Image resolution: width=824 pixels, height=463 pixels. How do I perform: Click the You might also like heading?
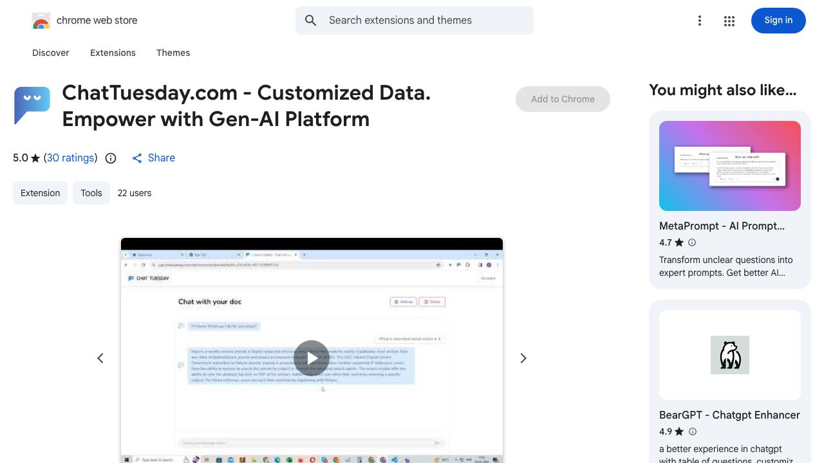click(x=723, y=90)
